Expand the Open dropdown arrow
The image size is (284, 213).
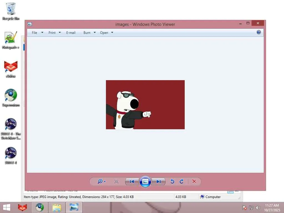pyautogui.click(x=112, y=33)
